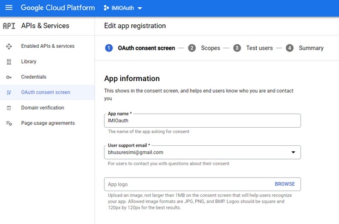Open Enabled APIs & services page
This screenshot has height=224, width=339.
coord(48,46)
